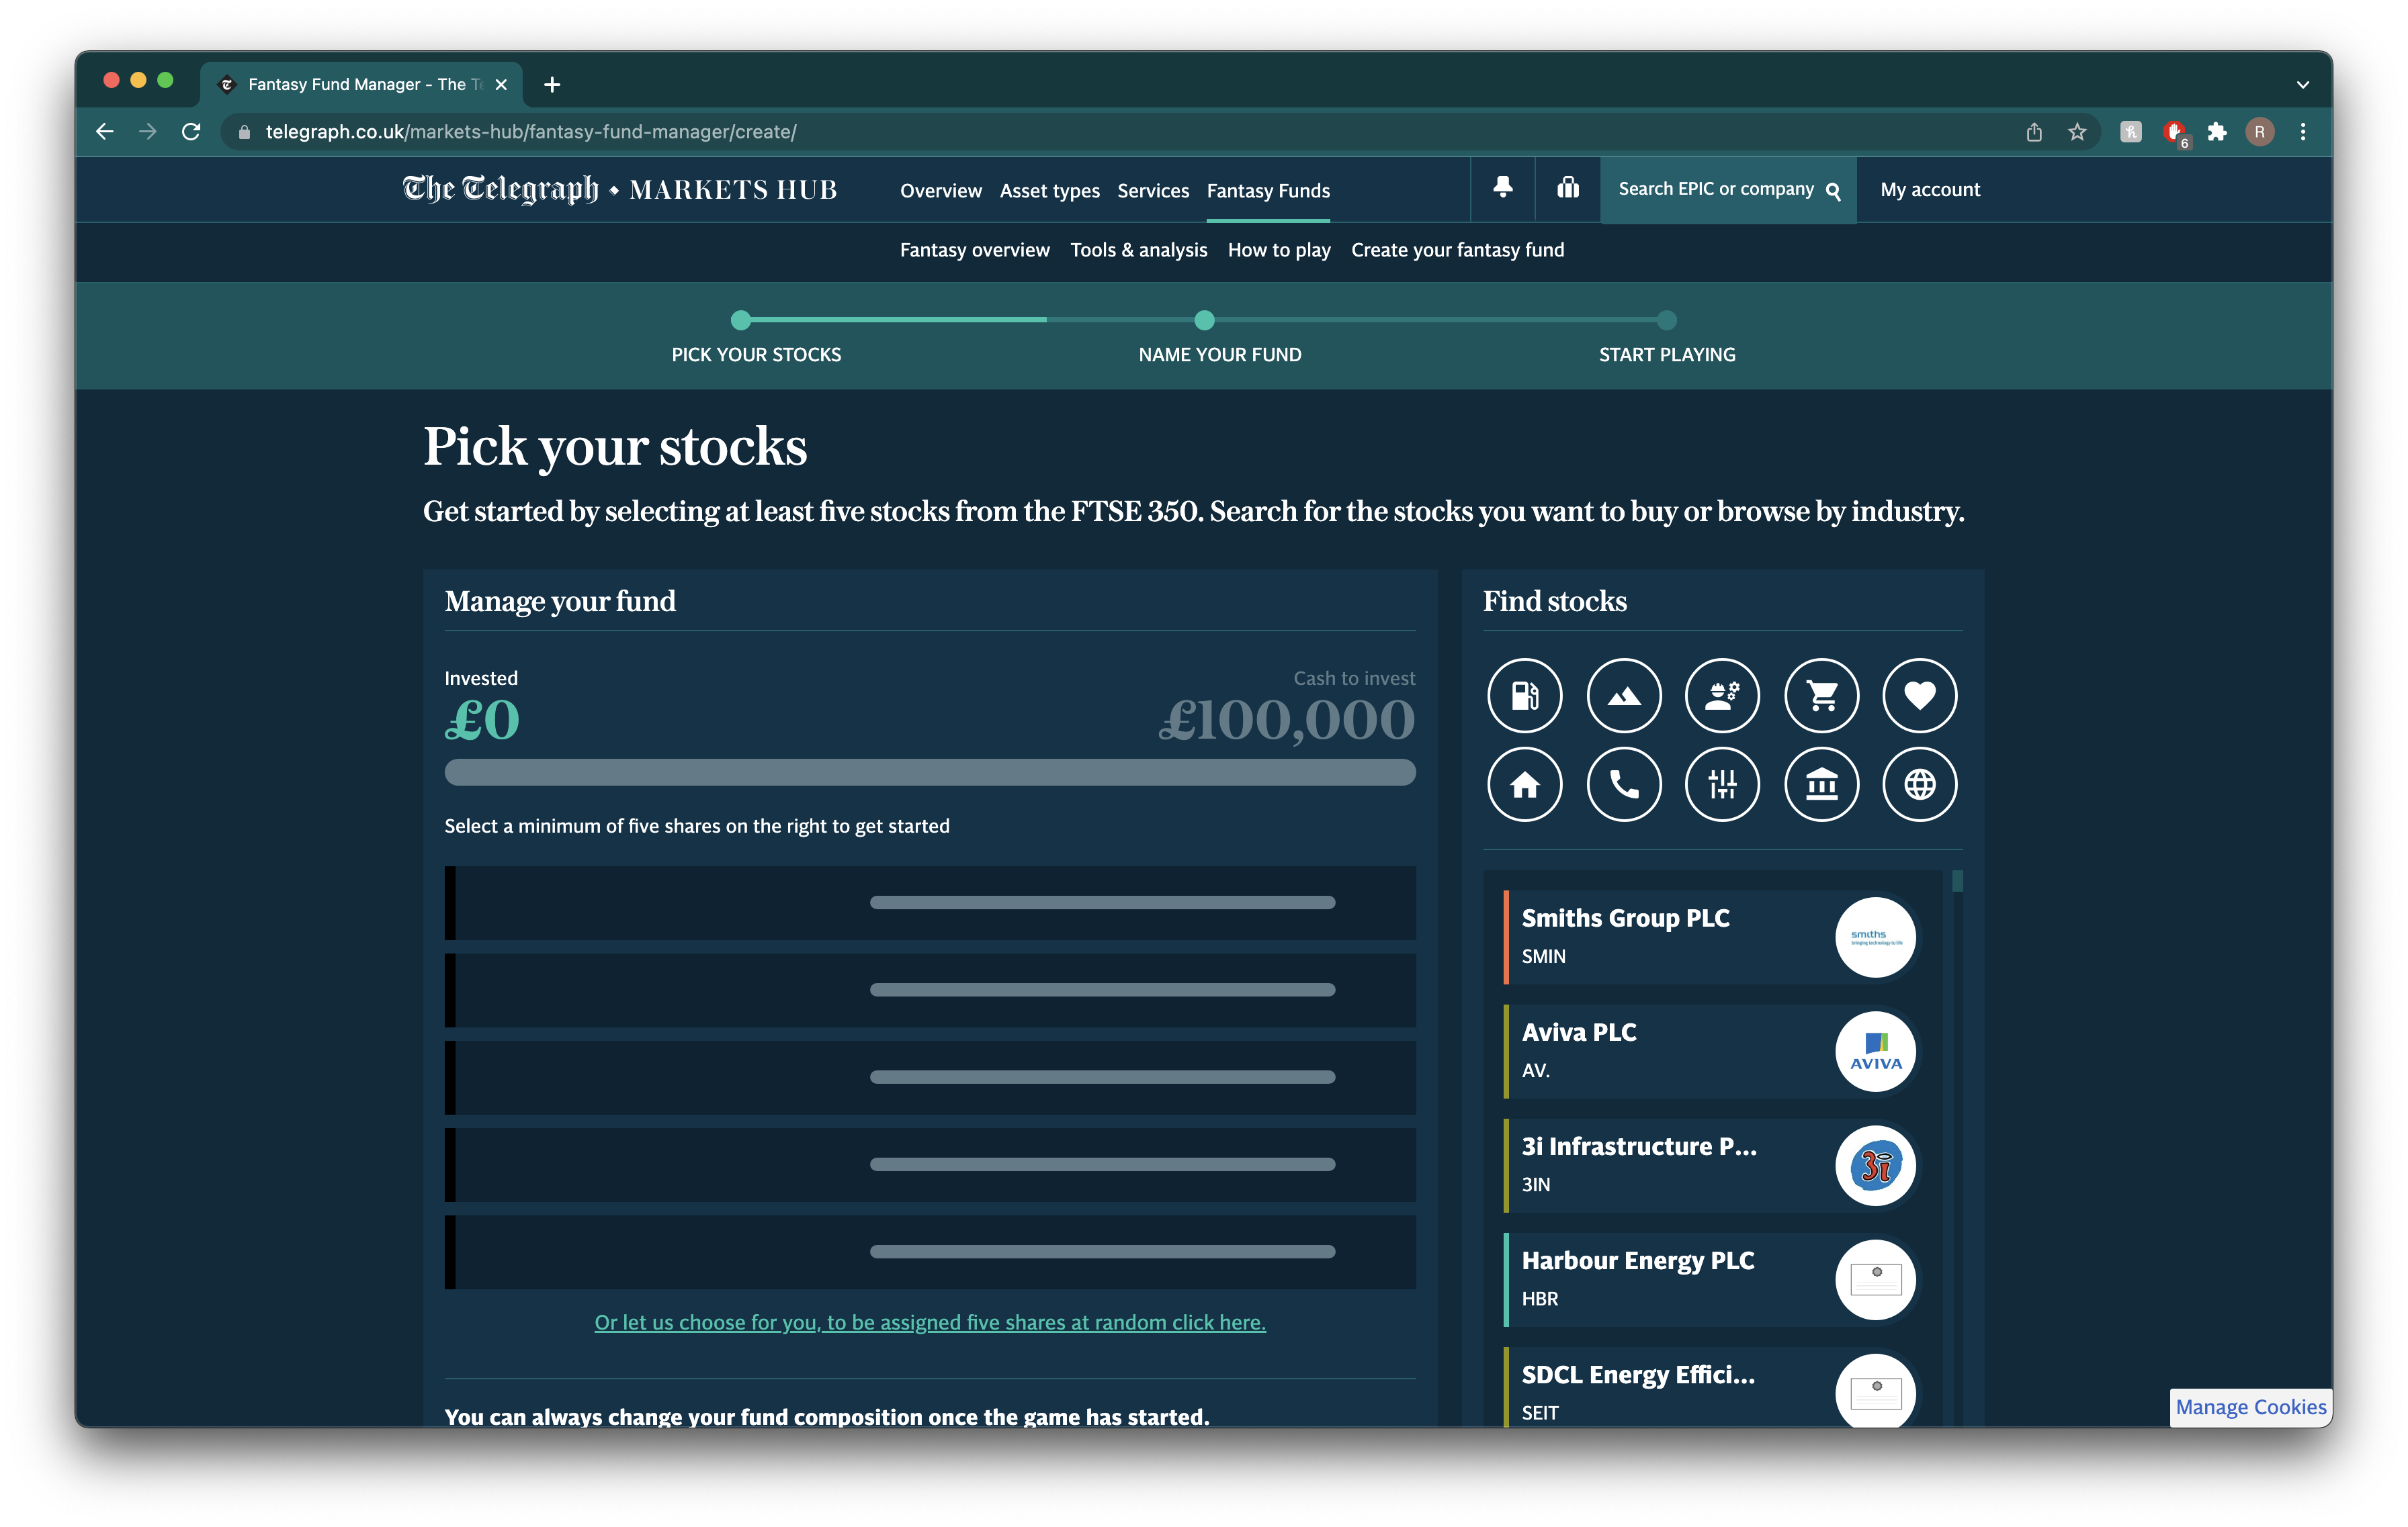Select the globe technology industry icon
This screenshot has width=2408, height=1527.
[1919, 784]
